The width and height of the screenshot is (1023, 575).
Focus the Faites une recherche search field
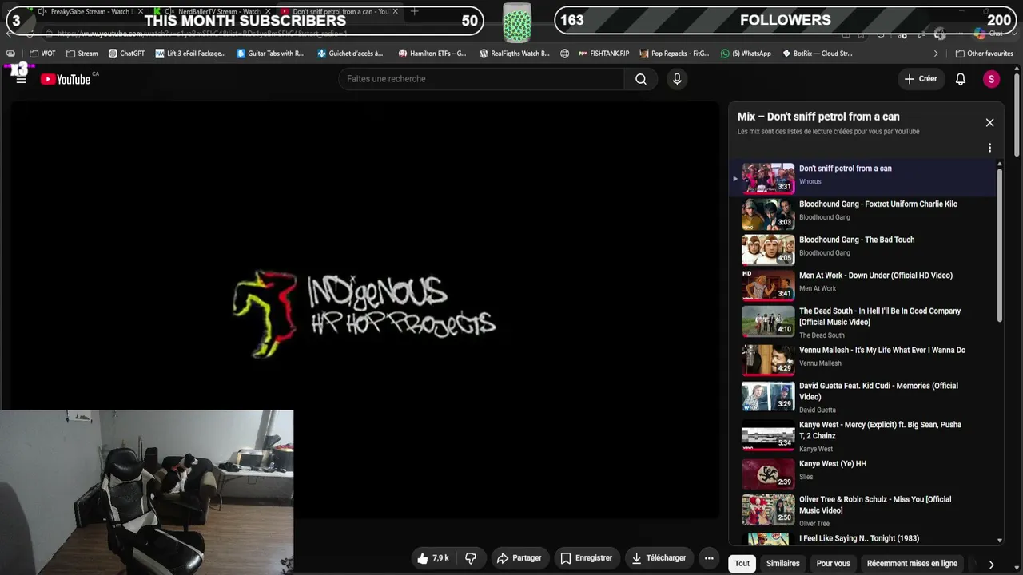click(x=481, y=79)
